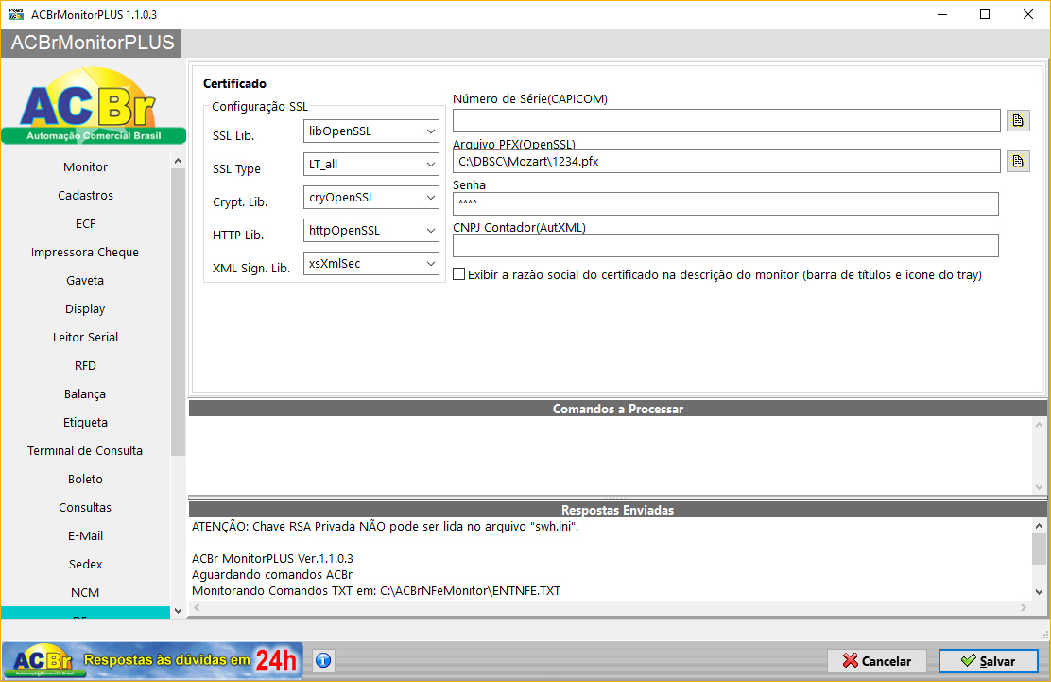Click Respostas Enviadas horizontal scroll left arrow
This screenshot has height=682, width=1051.
197,607
